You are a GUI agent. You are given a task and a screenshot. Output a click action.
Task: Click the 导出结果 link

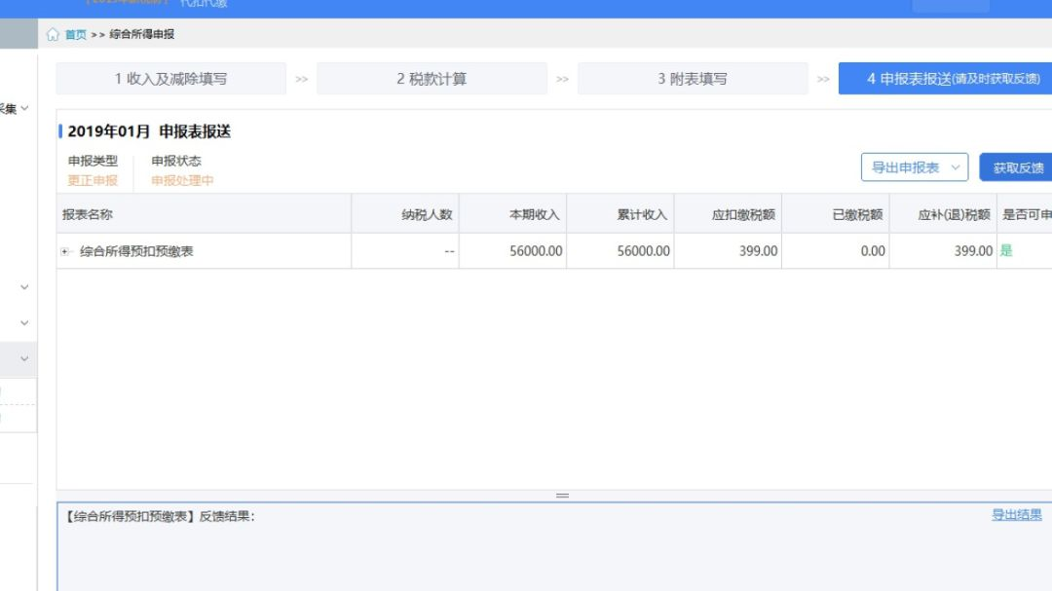[x=1016, y=515]
